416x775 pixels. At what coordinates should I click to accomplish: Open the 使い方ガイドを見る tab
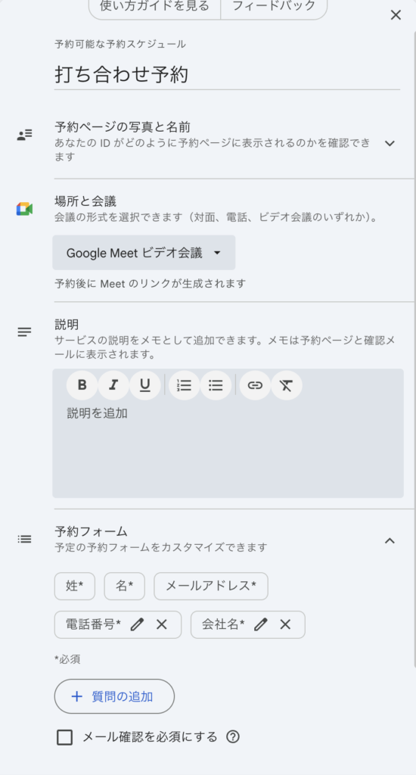coord(154,7)
